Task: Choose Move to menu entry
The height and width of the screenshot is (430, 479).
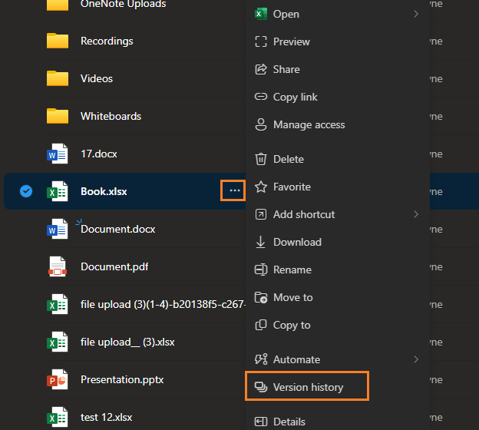Action: tap(338, 297)
